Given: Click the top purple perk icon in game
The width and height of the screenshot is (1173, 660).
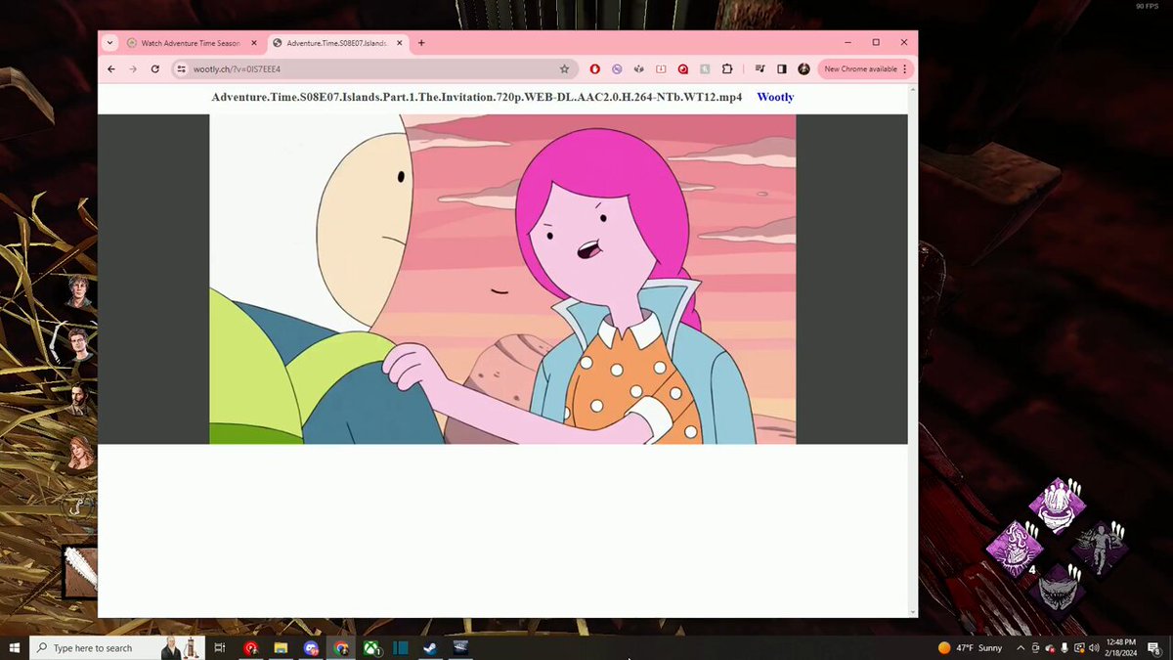Looking at the screenshot, I should coord(1057,506).
